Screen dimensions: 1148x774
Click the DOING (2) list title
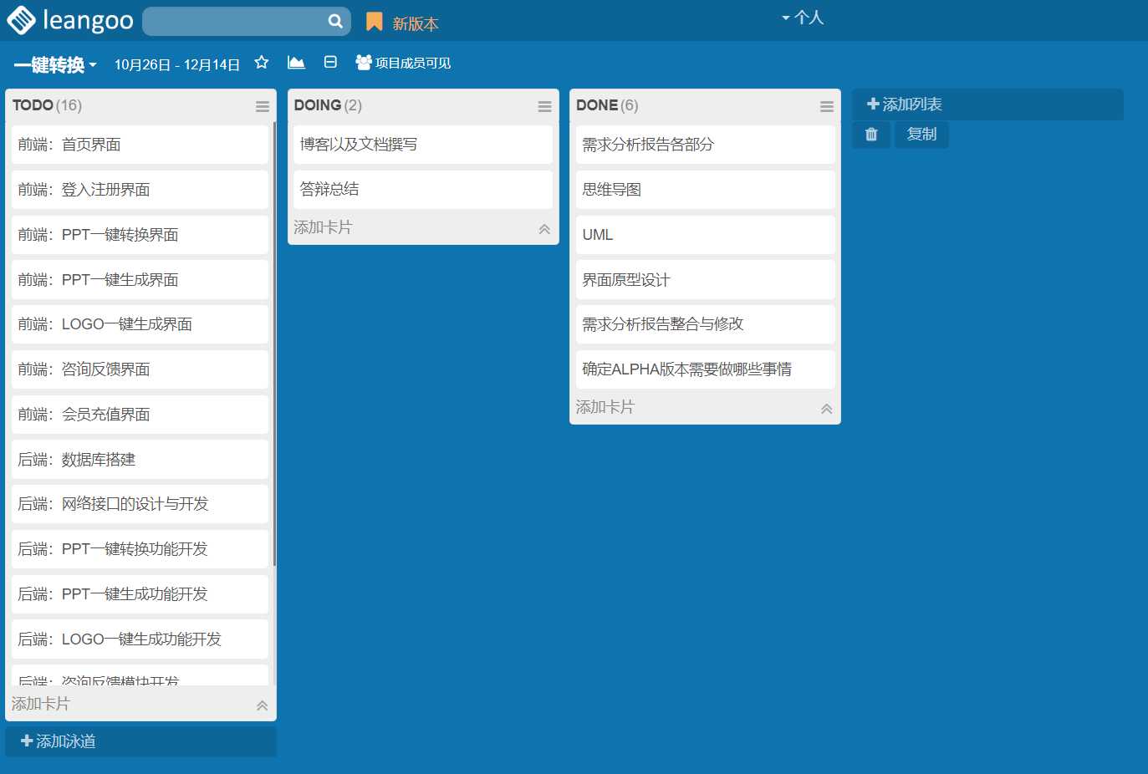(328, 105)
